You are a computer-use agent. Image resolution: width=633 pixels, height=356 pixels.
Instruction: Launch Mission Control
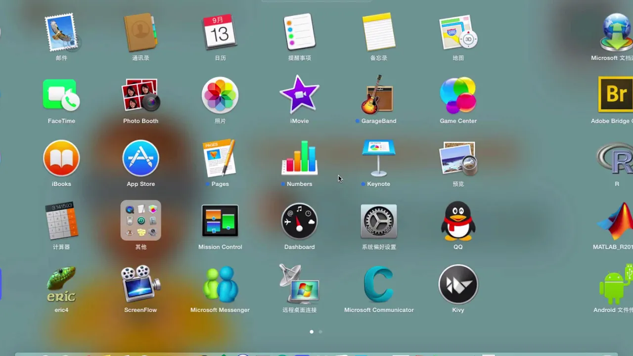pyautogui.click(x=220, y=221)
